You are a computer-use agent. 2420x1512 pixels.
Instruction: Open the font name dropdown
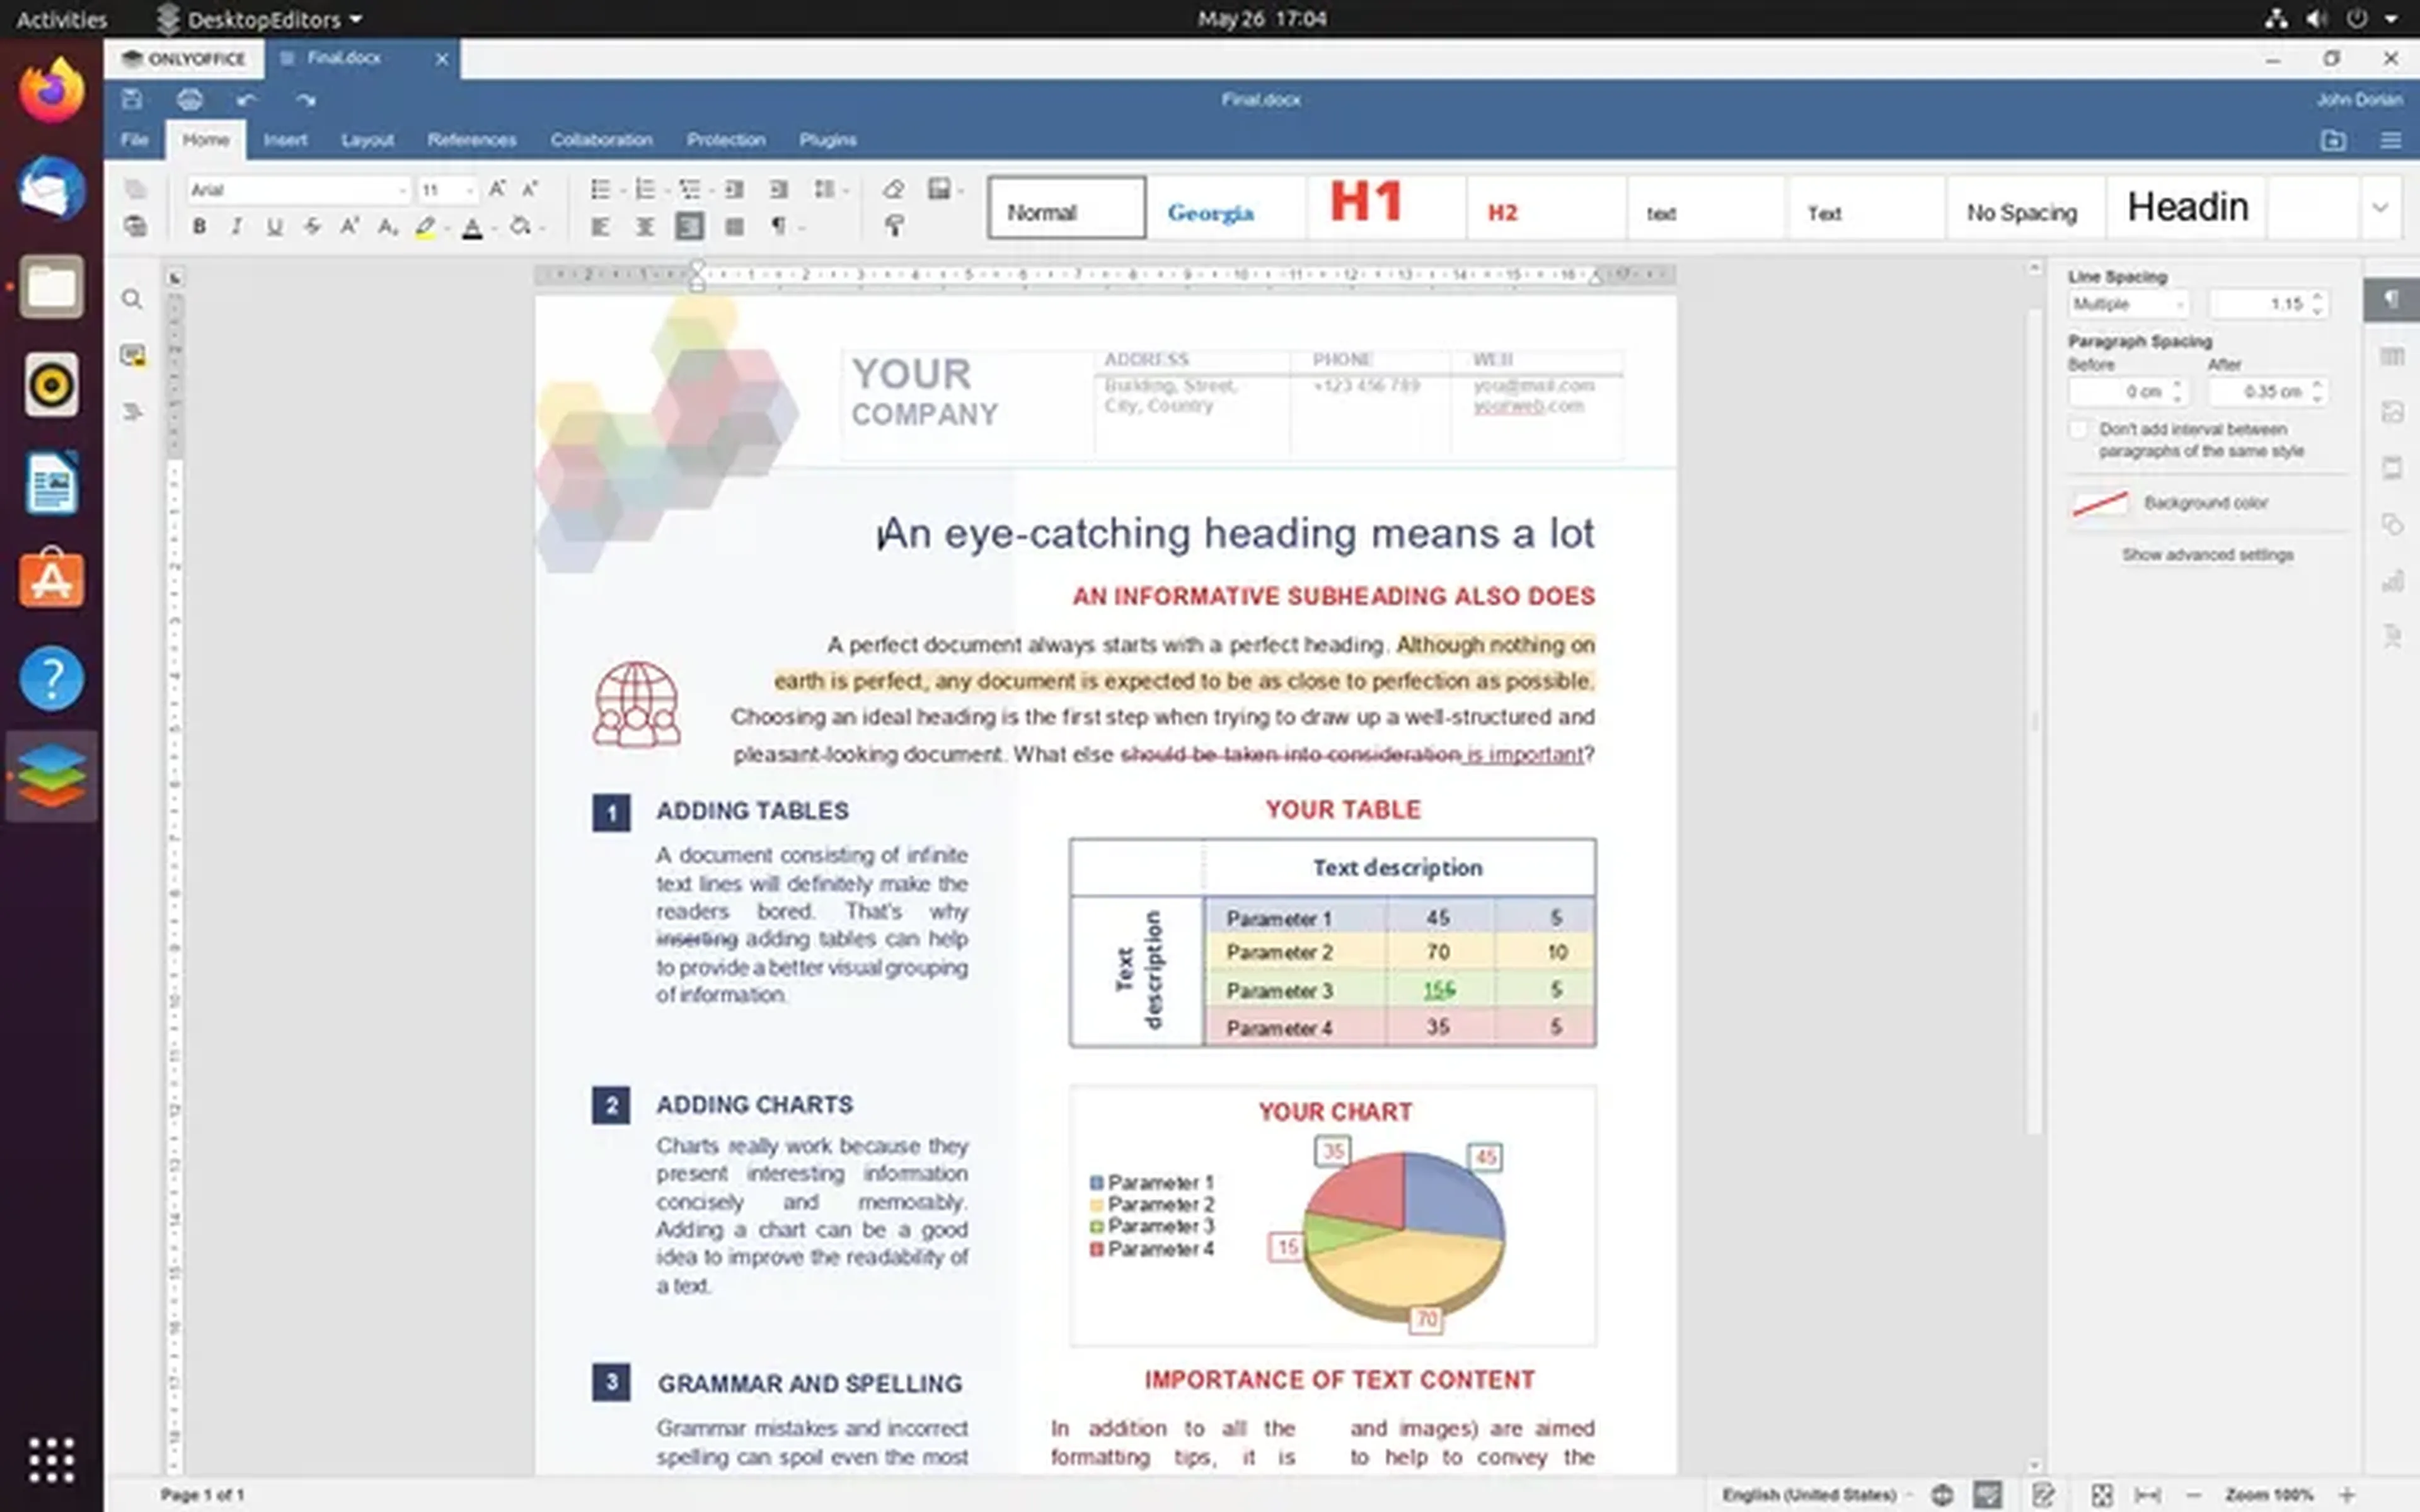pyautogui.click(x=402, y=190)
